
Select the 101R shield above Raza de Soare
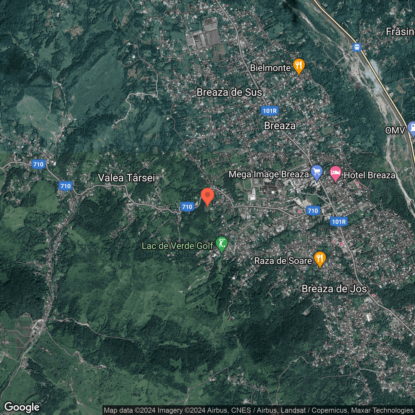coord(339,222)
